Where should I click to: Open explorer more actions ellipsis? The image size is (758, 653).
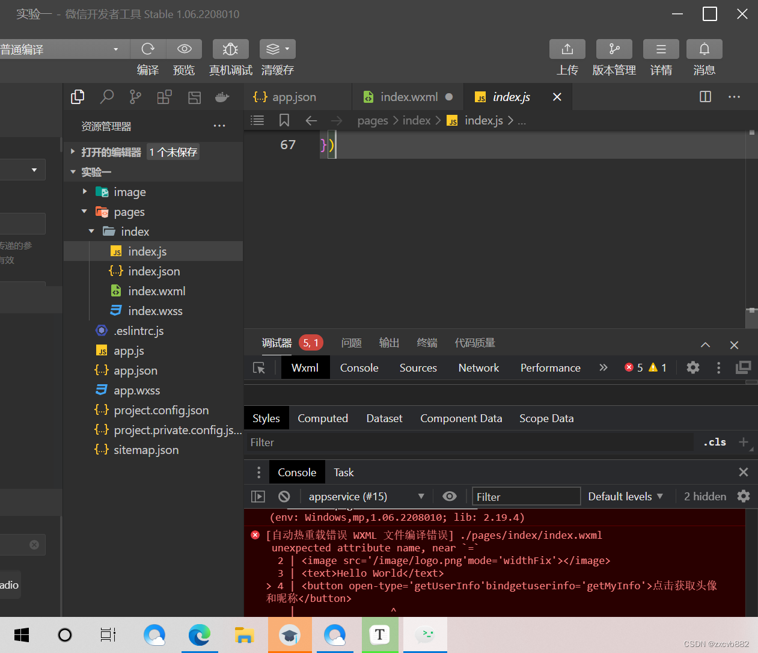[219, 126]
